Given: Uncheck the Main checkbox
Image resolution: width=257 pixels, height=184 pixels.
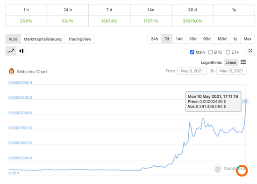Looking at the screenshot, I should (x=192, y=52).
